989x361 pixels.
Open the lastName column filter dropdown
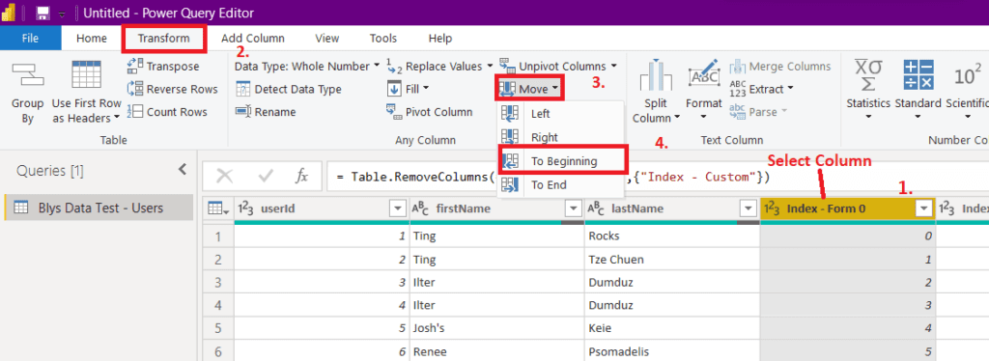749,208
